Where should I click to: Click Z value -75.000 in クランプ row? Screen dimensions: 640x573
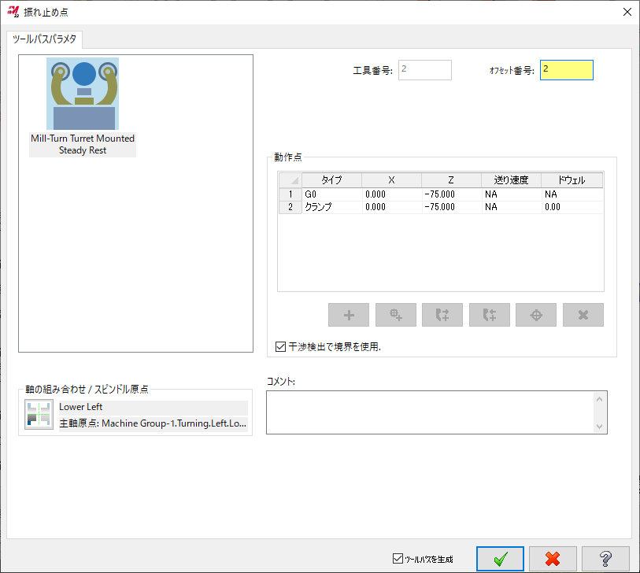point(451,207)
